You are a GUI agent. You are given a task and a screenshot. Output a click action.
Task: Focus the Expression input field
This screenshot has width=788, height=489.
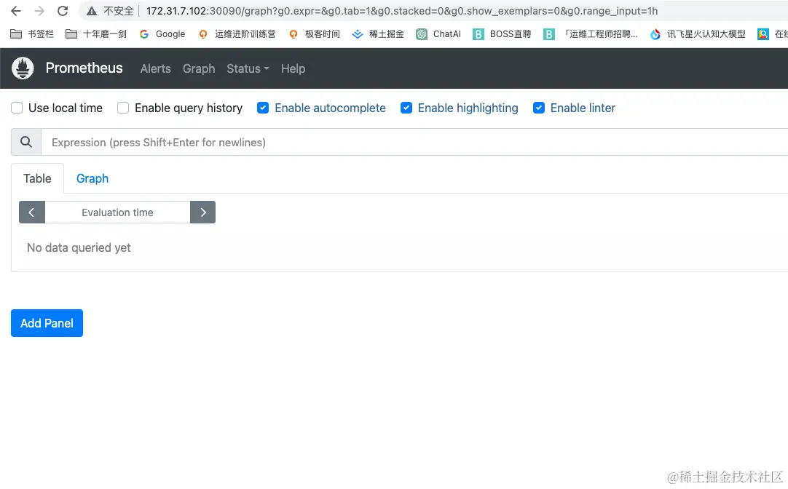coord(414,142)
